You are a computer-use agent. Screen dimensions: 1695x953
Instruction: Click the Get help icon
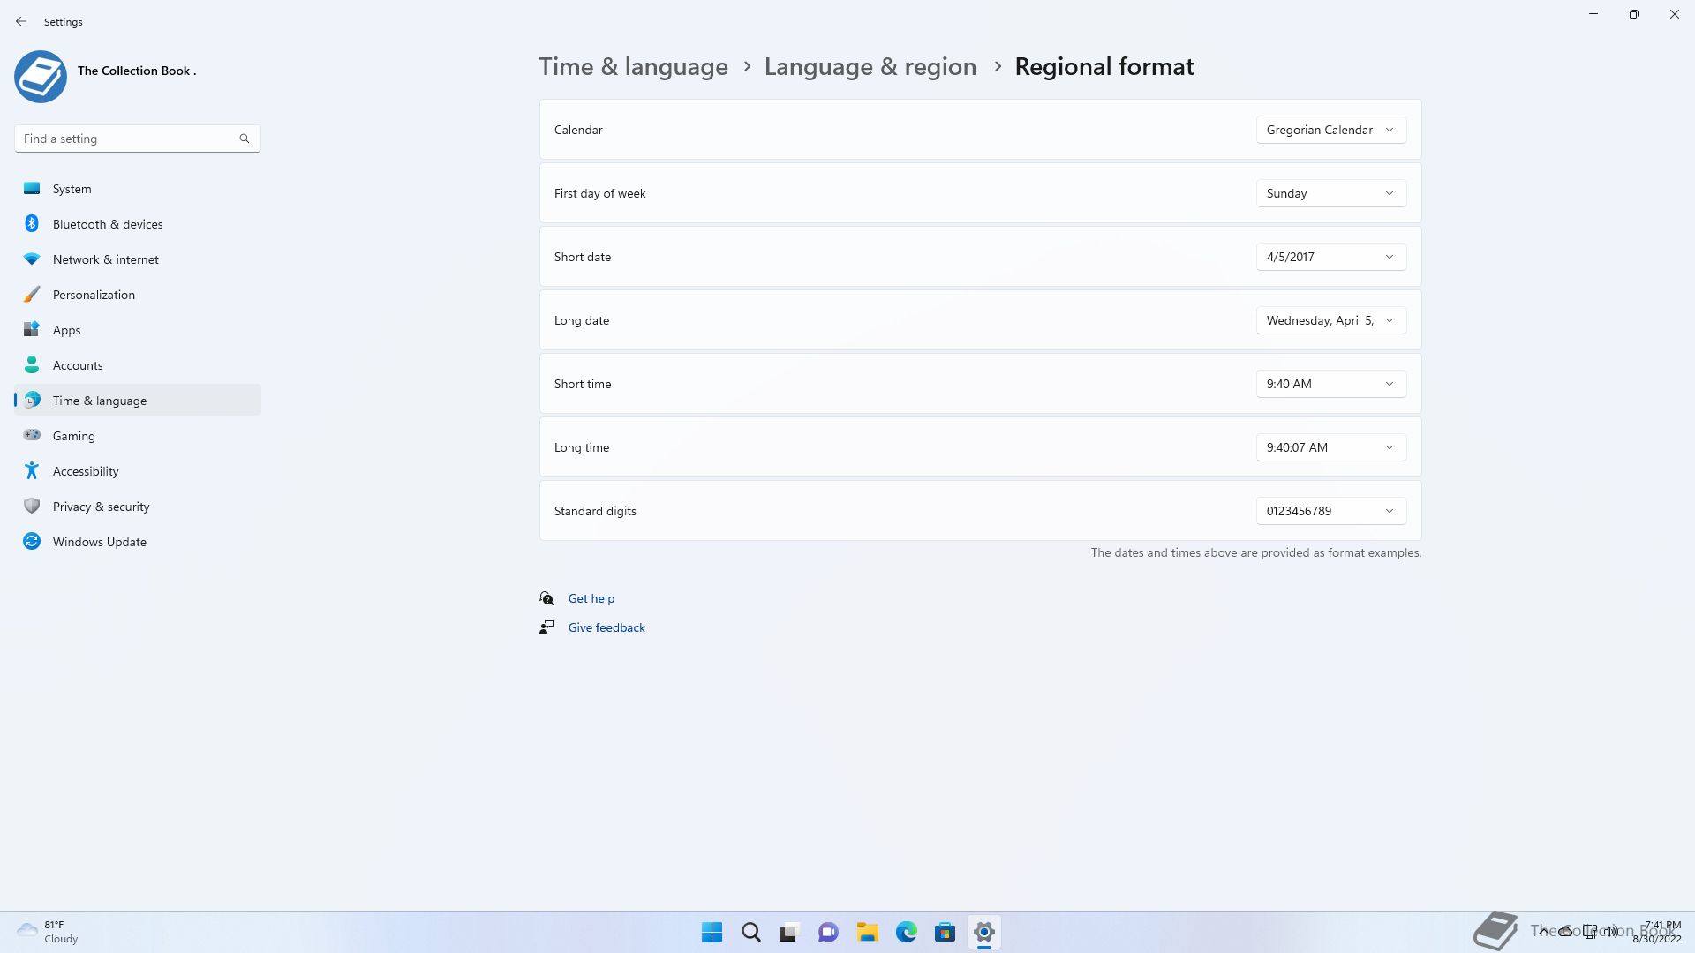pyautogui.click(x=546, y=598)
